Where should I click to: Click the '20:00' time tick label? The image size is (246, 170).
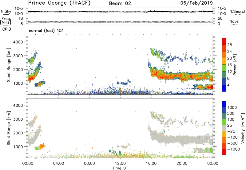tap(182, 164)
